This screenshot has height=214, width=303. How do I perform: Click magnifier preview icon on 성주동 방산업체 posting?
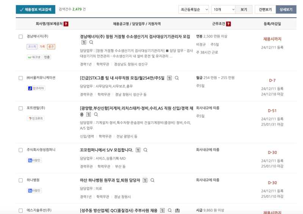tap(170, 211)
